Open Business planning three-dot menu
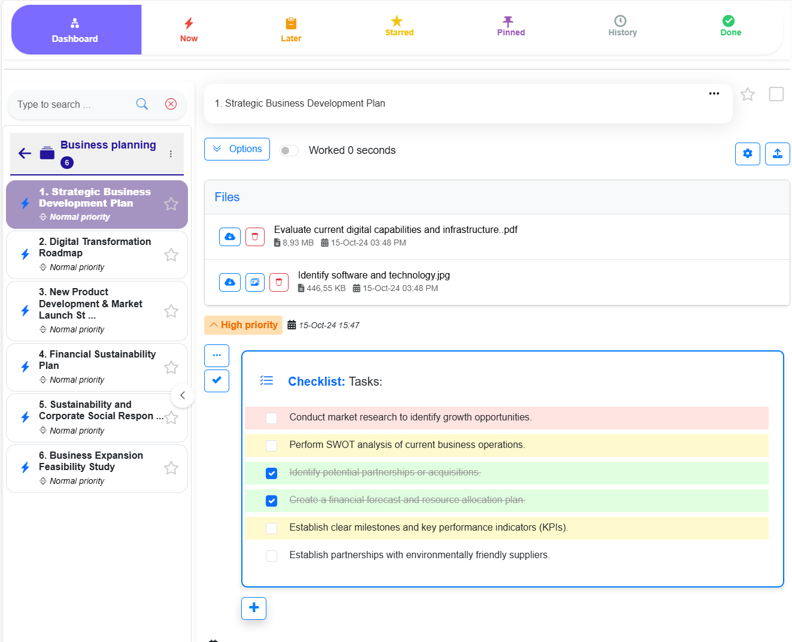This screenshot has width=792, height=642. pyautogui.click(x=171, y=154)
